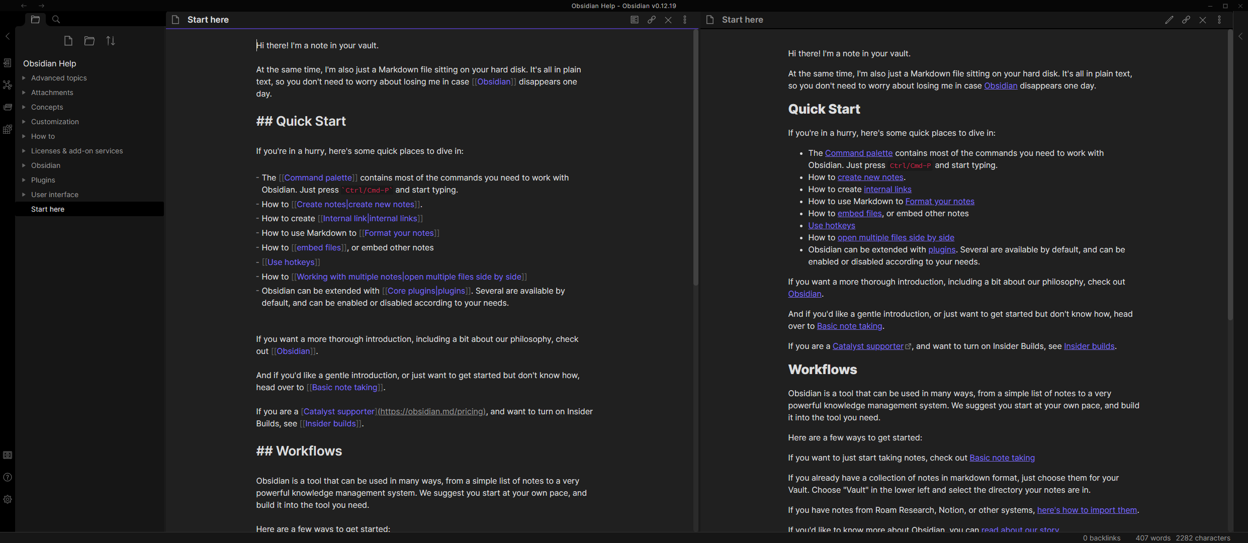The height and width of the screenshot is (543, 1248).
Task: Open Use hotkeys link in preview
Action: click(832, 225)
